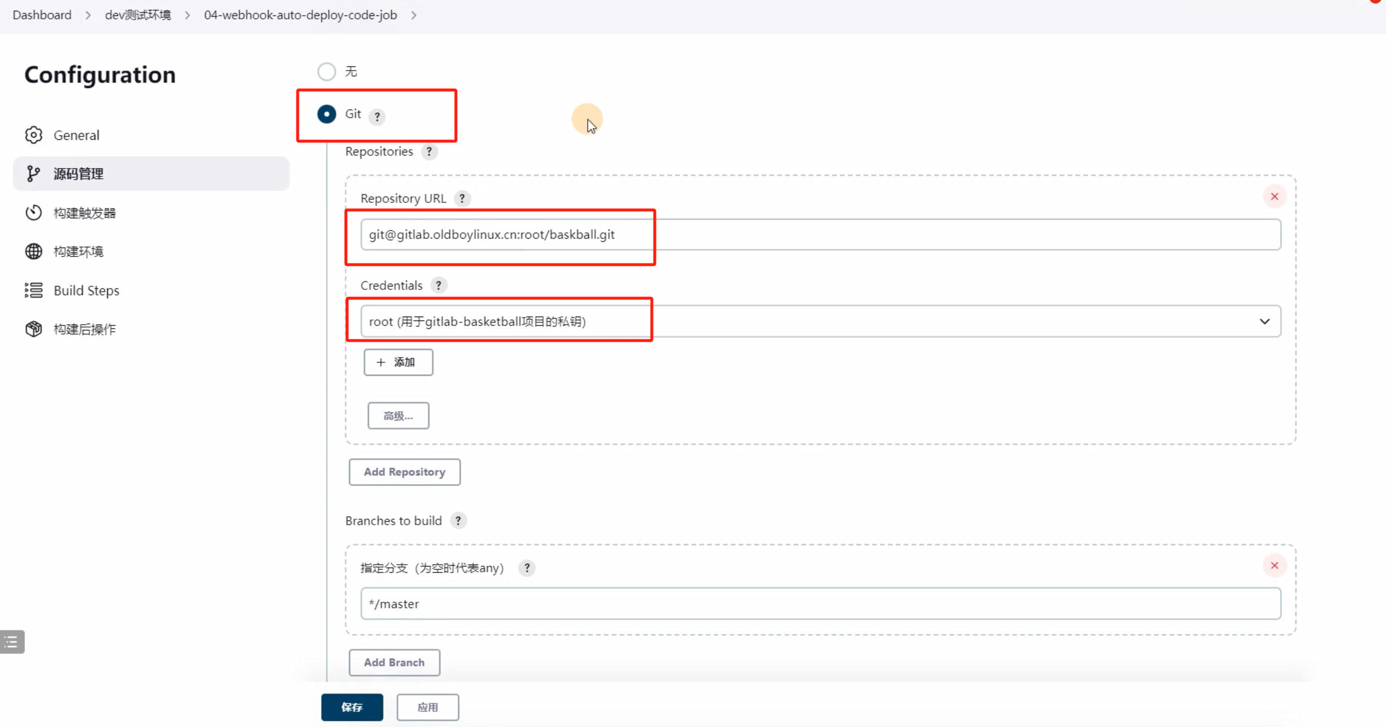Open help for Repository URL field

coord(462,198)
